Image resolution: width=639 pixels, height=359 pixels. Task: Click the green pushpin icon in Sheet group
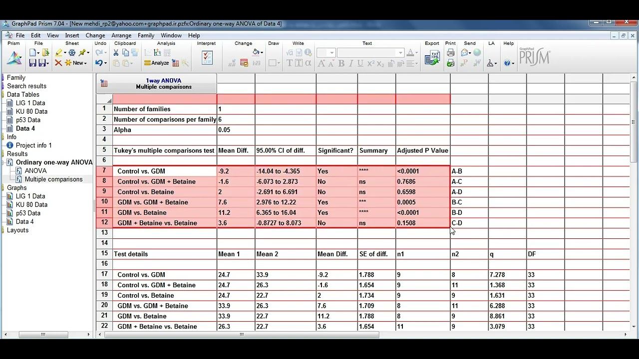coord(83,52)
